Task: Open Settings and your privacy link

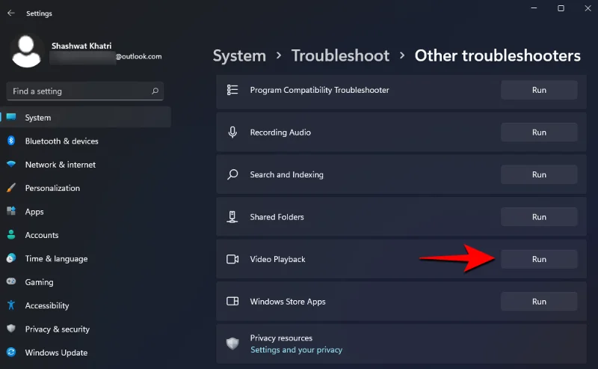Action: coord(296,350)
